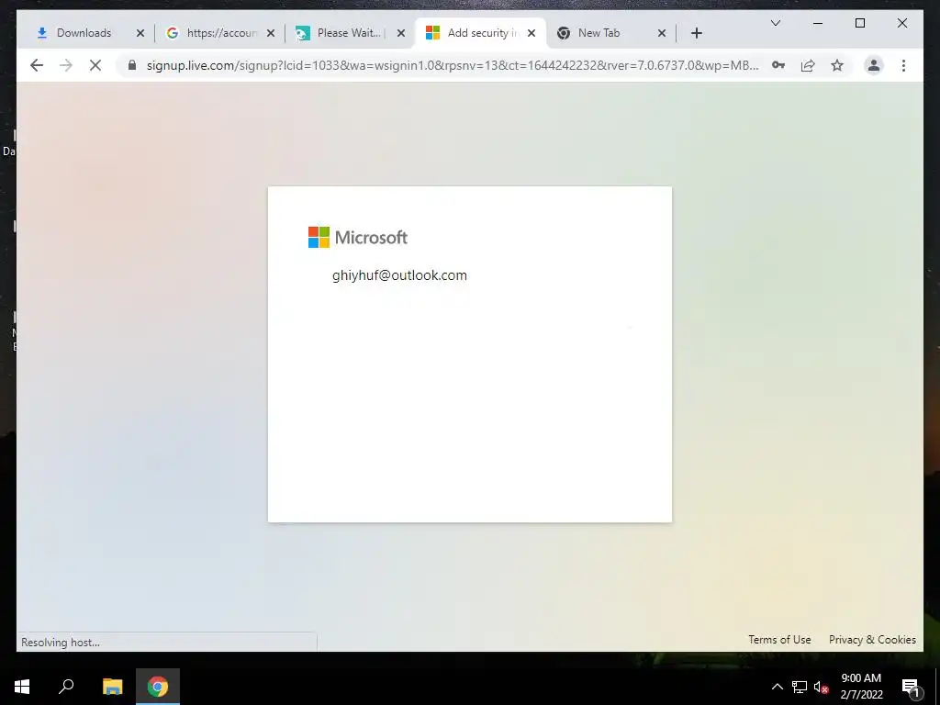Close the Google accounts tab

click(x=271, y=33)
